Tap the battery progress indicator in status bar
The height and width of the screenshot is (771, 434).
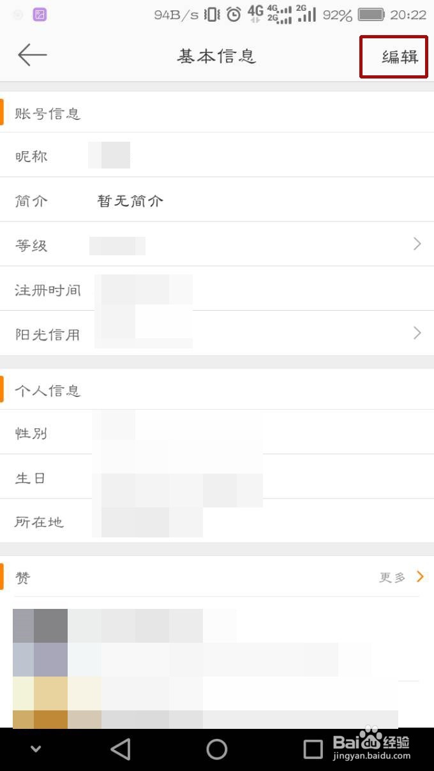(369, 13)
